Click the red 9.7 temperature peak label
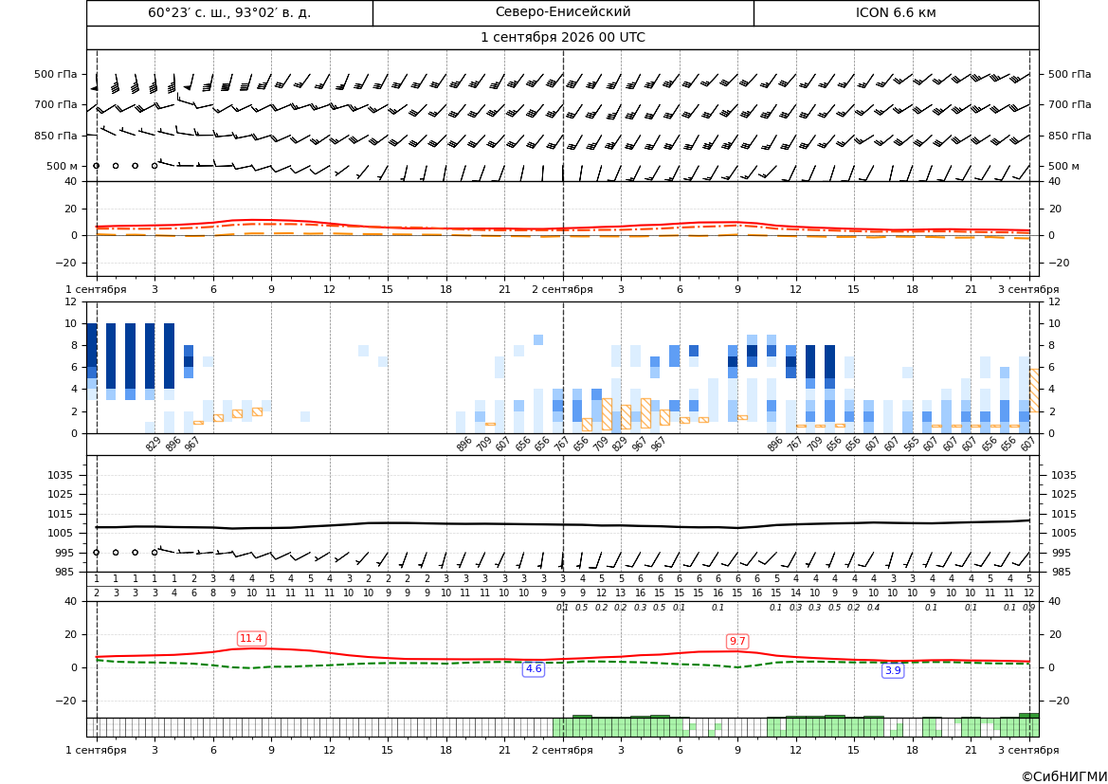Image resolution: width=1108 pixels, height=784 pixels. (x=737, y=641)
